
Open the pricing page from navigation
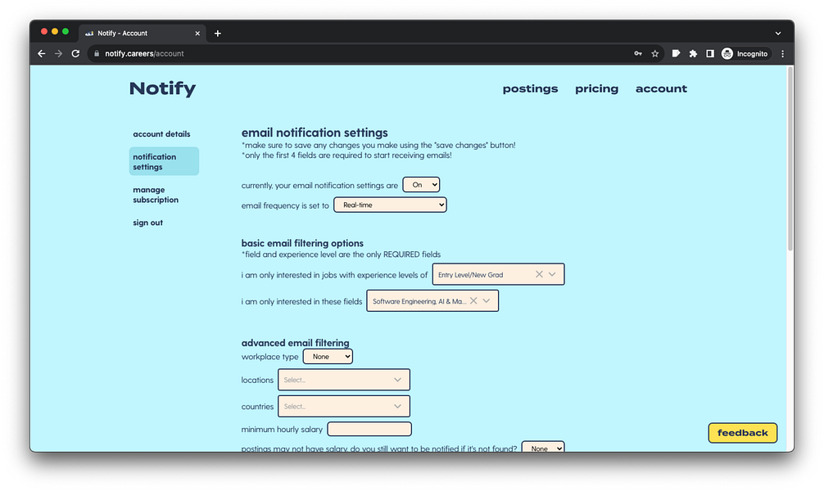pos(596,88)
